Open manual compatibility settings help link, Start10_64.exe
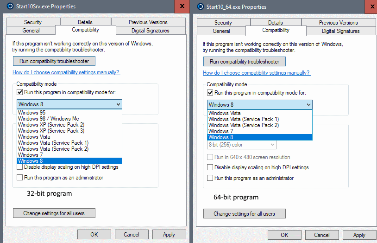The image size is (377, 243). [x=257, y=73]
